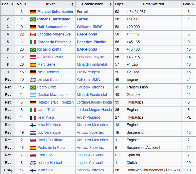
Task: Open Minardi-Fondmetal link in Marc Gené row
Action: (92, 65)
